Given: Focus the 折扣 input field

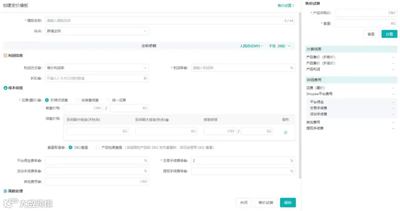Looking at the screenshot, I should 97,79.
